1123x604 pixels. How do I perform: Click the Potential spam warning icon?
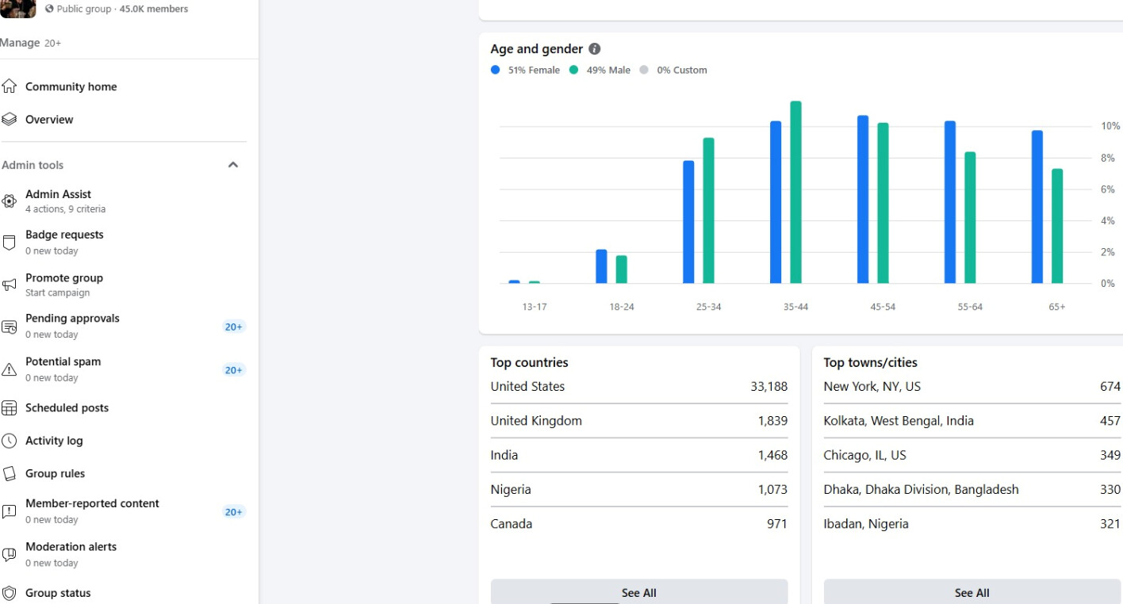point(10,369)
